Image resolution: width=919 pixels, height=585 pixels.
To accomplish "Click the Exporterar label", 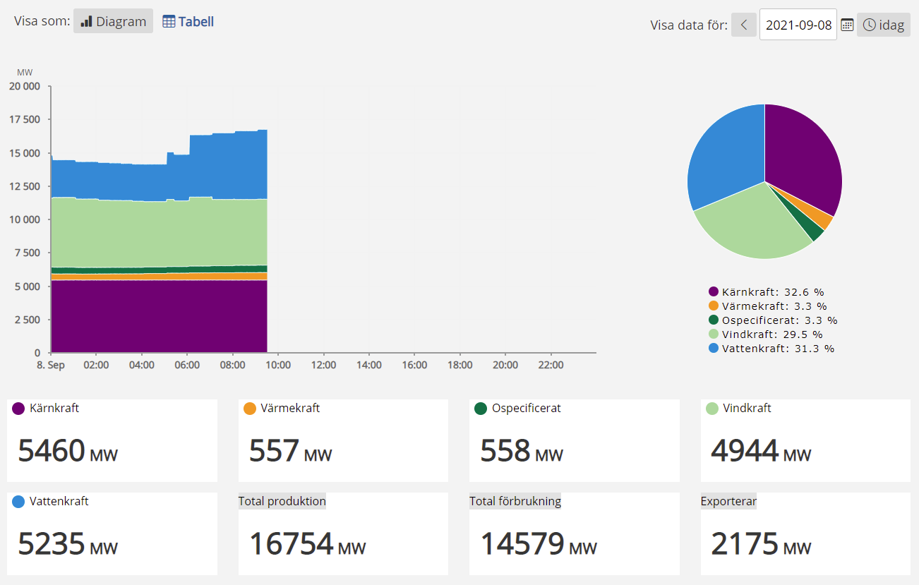I will (728, 501).
